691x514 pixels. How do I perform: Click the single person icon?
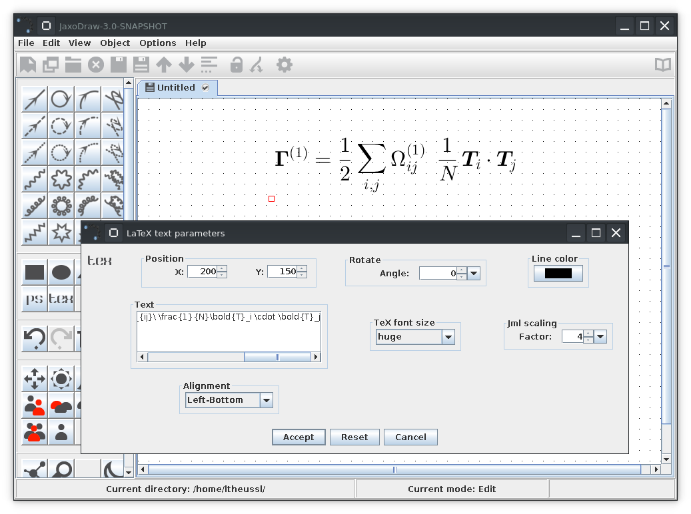coord(61,432)
